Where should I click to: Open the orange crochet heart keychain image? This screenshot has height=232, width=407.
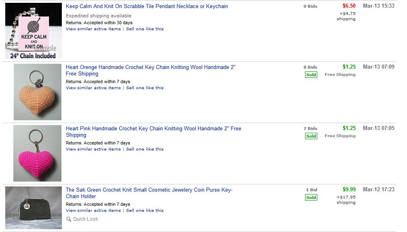(38, 92)
